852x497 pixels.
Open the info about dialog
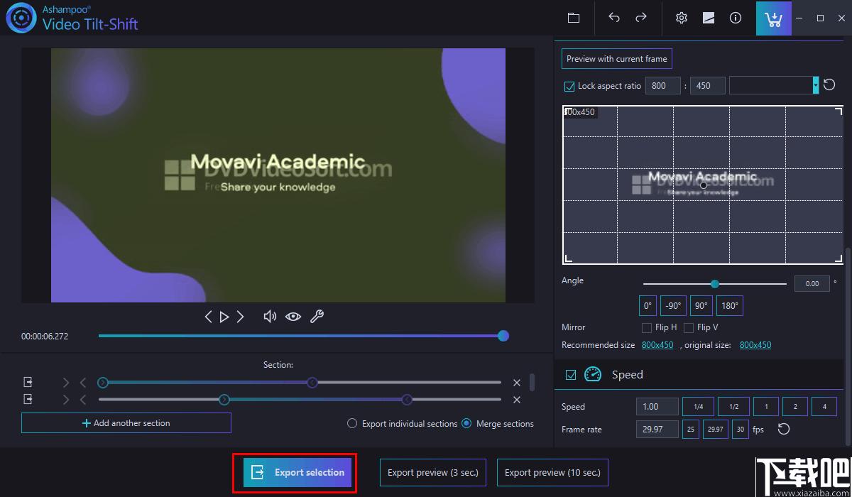click(736, 18)
